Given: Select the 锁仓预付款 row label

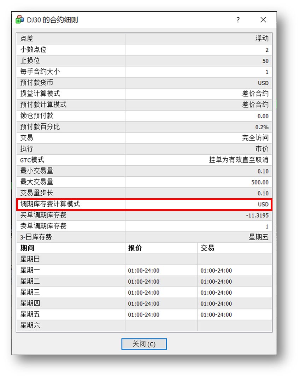Looking at the screenshot, I should pos(37,116).
